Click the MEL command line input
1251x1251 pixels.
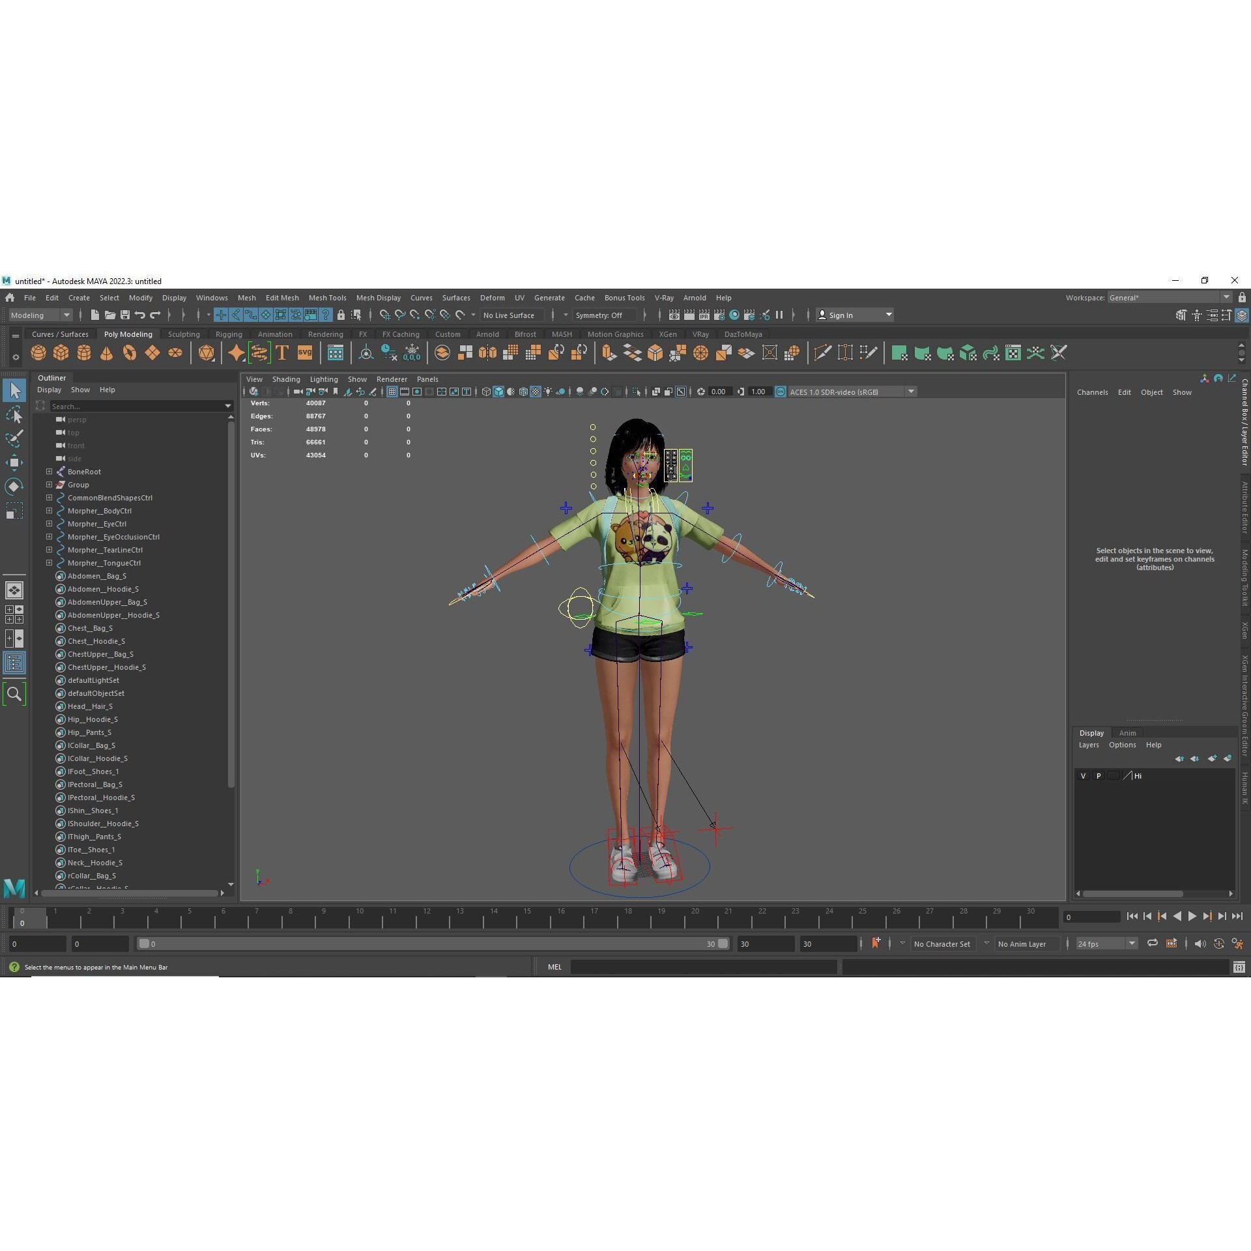point(704,967)
